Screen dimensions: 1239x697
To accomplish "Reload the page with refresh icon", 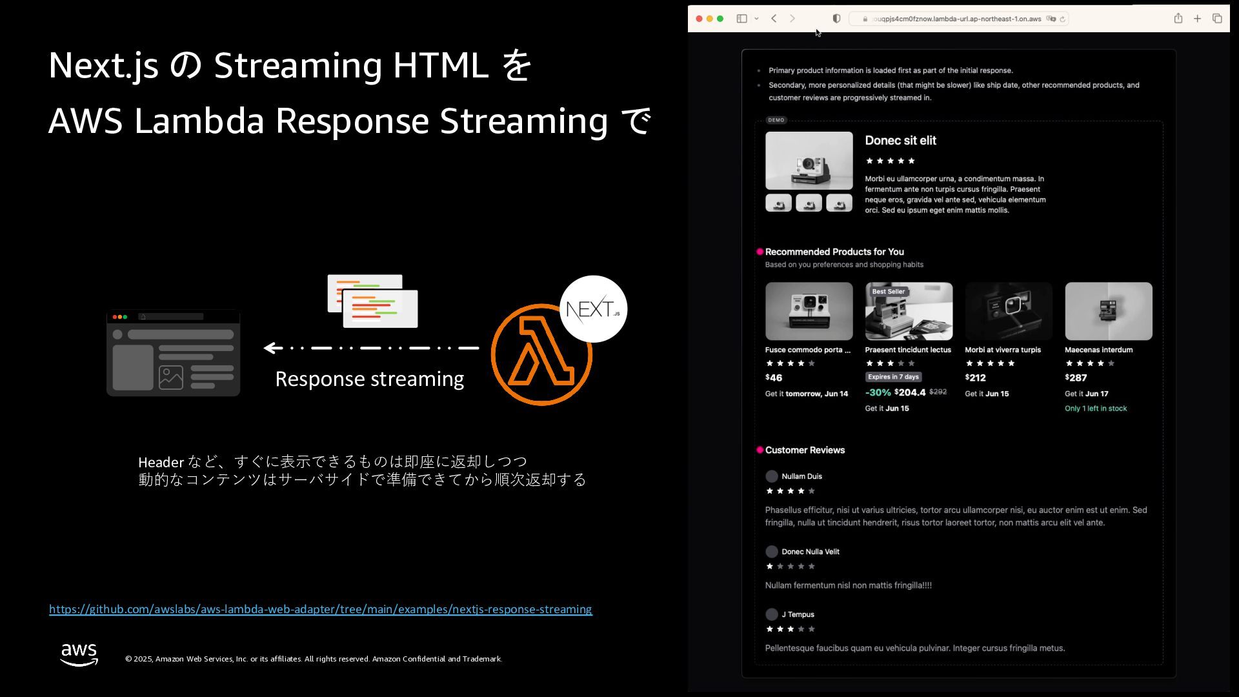I will coord(1062,19).
